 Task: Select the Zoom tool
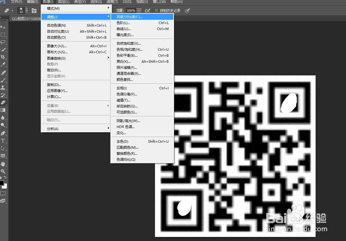[x=3, y=171]
